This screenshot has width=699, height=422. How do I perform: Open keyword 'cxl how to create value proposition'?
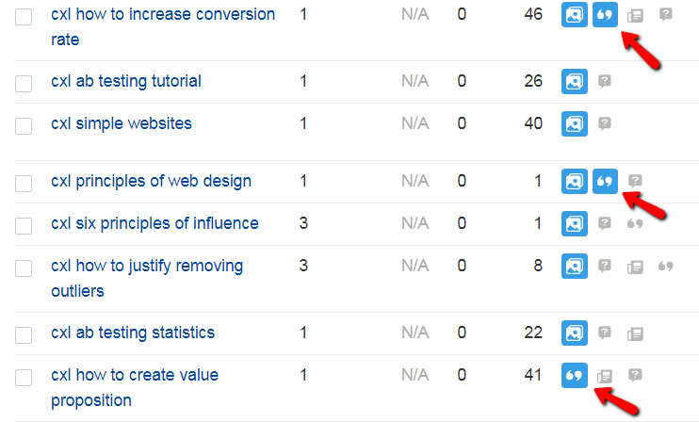pyautogui.click(x=135, y=387)
